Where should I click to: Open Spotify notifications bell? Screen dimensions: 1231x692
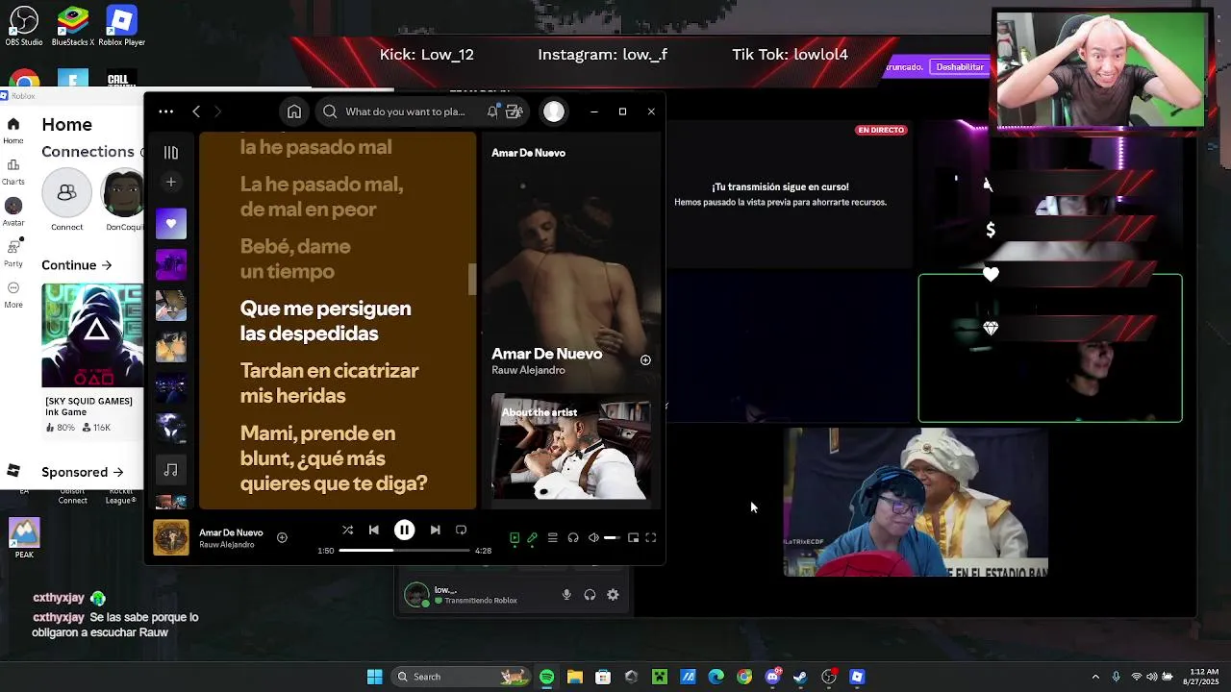(x=492, y=111)
